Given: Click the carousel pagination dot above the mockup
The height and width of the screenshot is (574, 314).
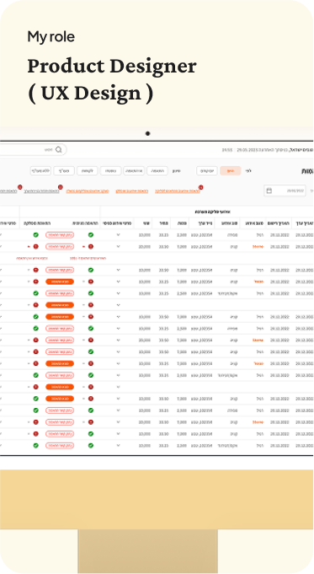Looking at the screenshot, I should [147, 134].
